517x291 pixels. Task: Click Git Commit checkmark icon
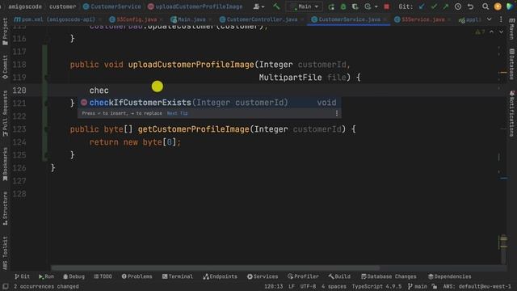click(x=434, y=6)
